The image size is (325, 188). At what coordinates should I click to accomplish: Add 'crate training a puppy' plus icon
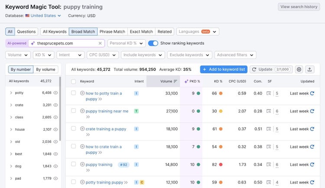pos(82,129)
